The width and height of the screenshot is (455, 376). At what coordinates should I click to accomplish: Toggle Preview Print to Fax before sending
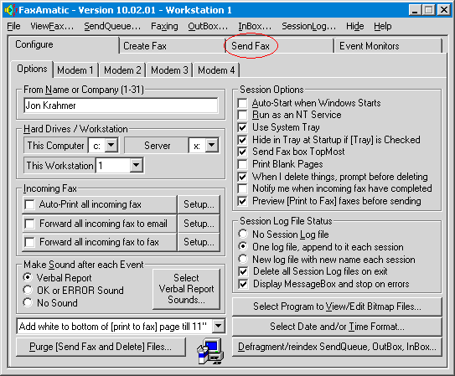pyautogui.click(x=242, y=201)
